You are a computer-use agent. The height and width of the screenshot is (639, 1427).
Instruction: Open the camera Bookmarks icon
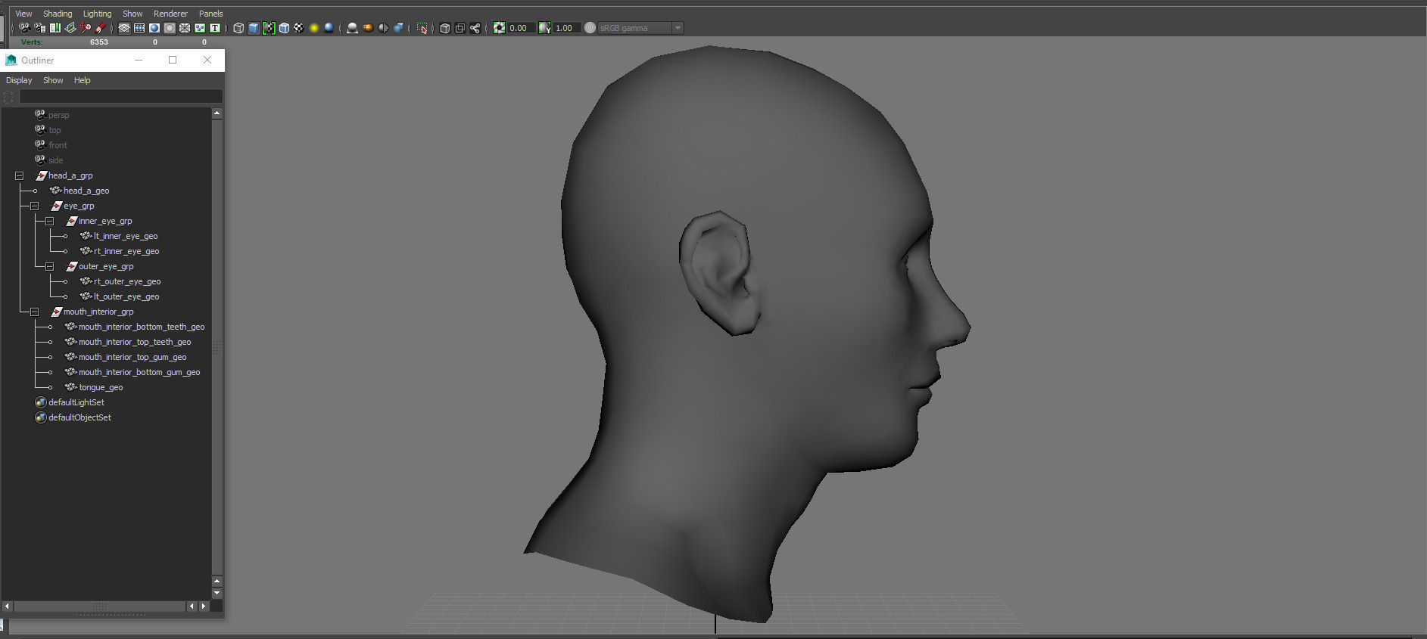click(x=55, y=28)
